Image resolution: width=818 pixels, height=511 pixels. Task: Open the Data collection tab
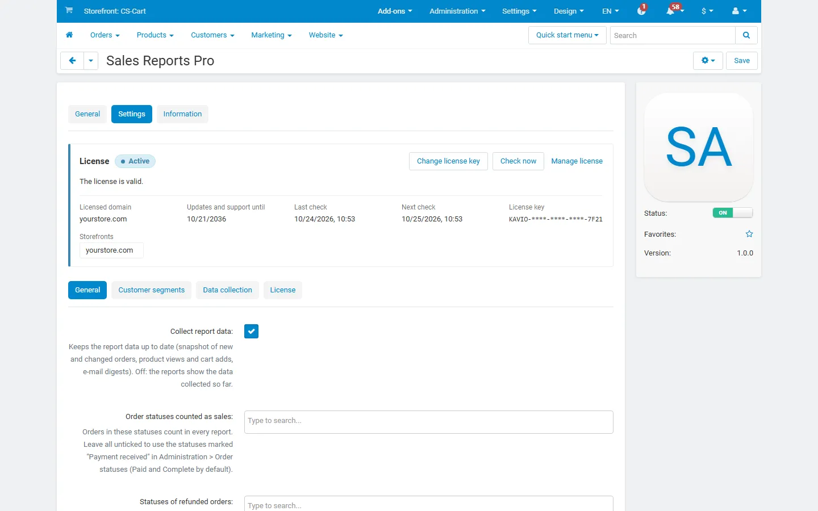(227, 290)
